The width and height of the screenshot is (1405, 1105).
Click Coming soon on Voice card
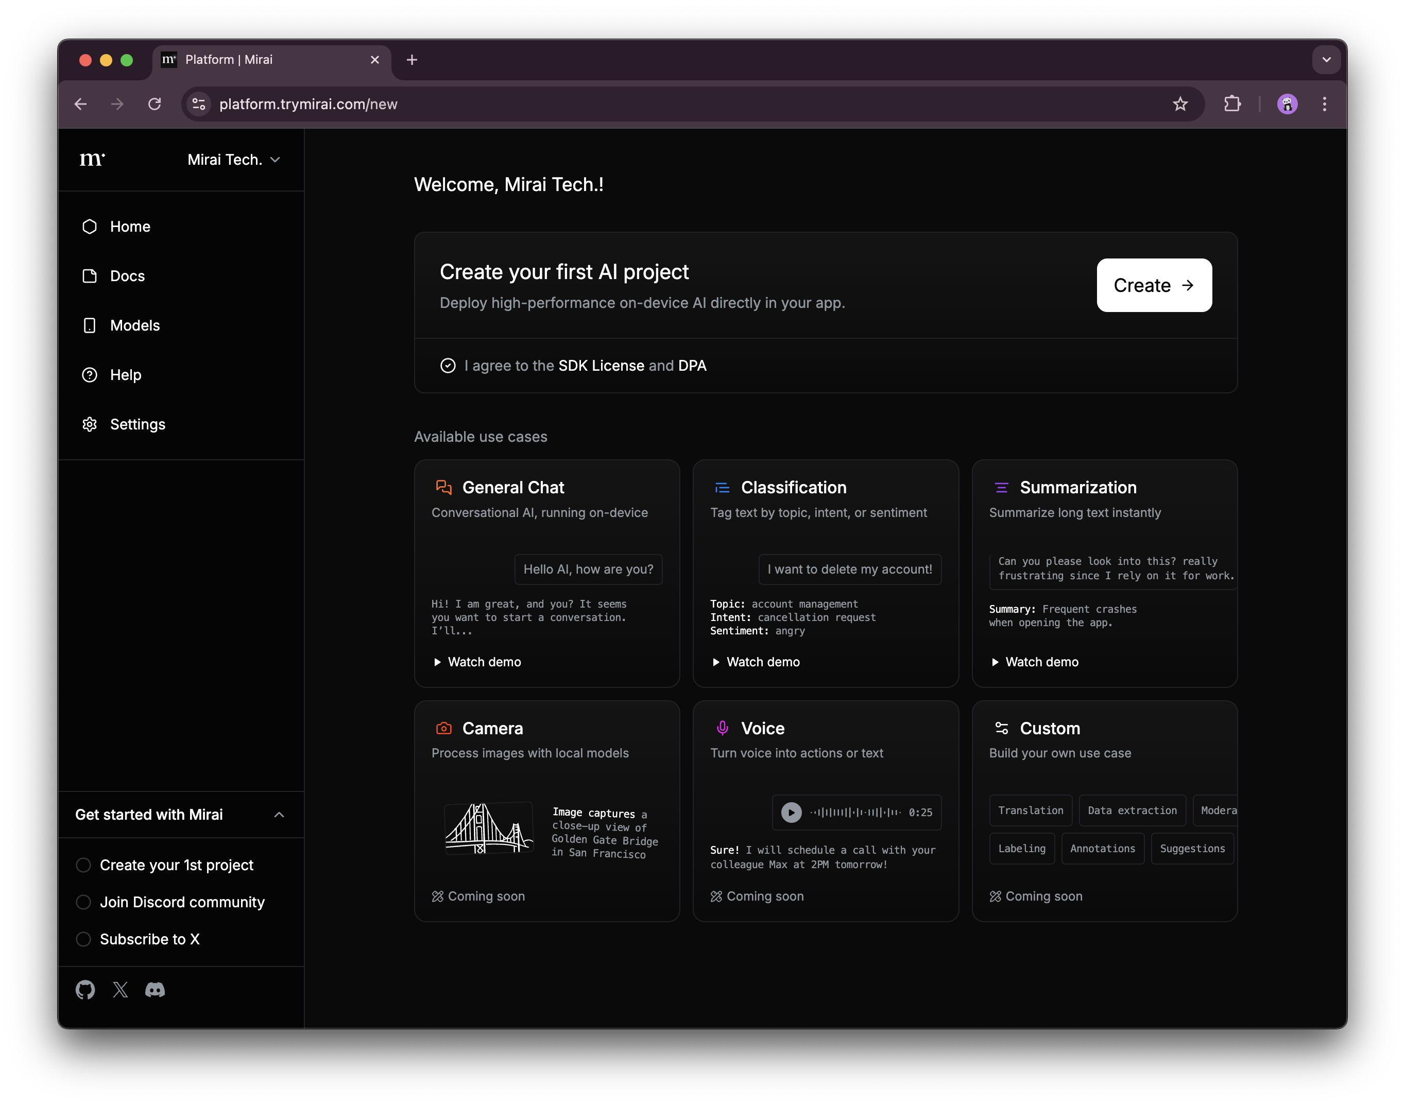[x=757, y=896]
